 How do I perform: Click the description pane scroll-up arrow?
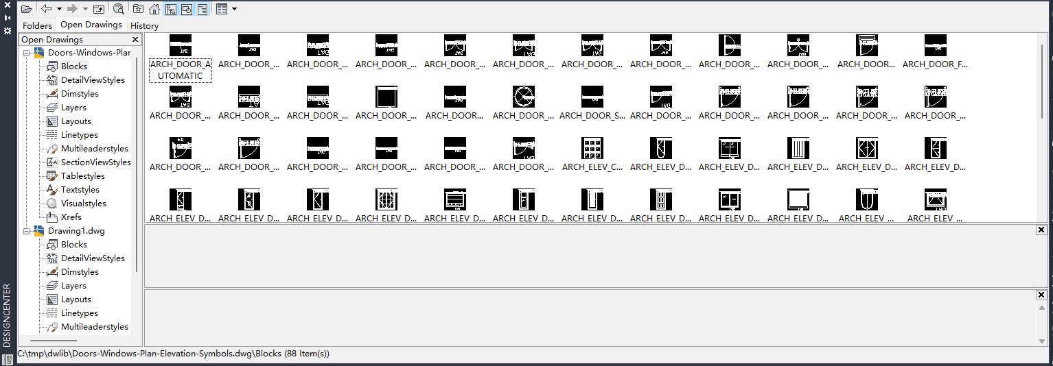pyautogui.click(x=1041, y=308)
